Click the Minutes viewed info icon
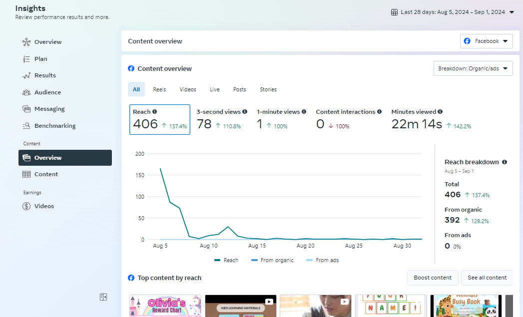Screen dimensions: 523x317 point(440,112)
